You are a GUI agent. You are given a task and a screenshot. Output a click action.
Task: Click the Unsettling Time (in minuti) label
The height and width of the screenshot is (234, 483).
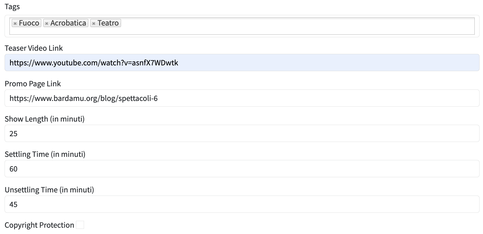[49, 190]
